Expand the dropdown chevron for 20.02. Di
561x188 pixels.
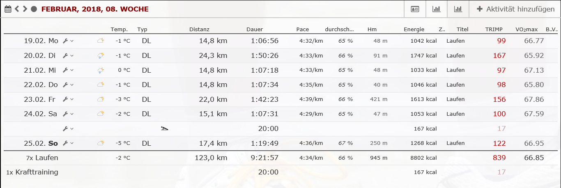[x=72, y=56]
